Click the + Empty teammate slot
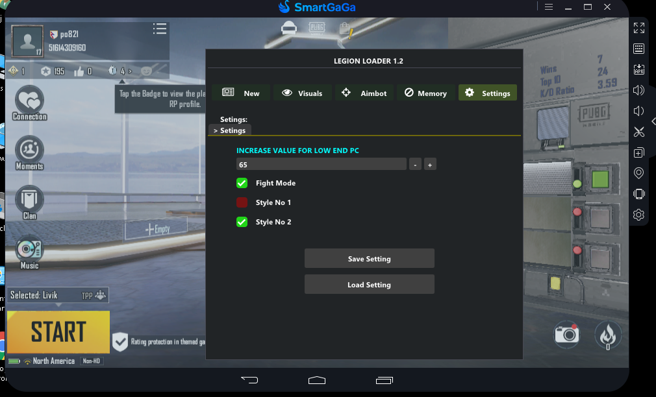The width and height of the screenshot is (656, 397). (x=157, y=229)
